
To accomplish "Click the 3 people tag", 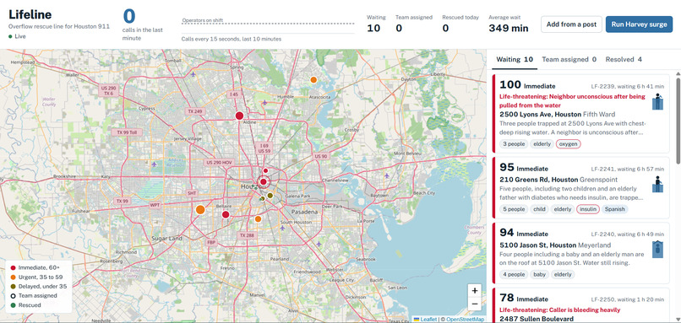I will pos(514,144).
